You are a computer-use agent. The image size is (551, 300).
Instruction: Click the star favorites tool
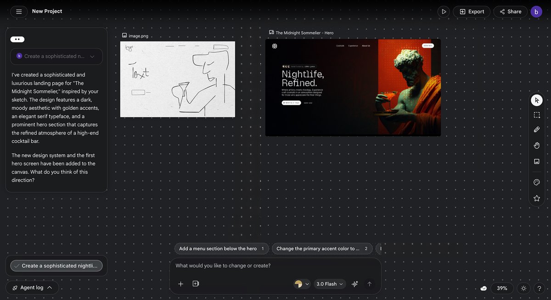click(537, 198)
